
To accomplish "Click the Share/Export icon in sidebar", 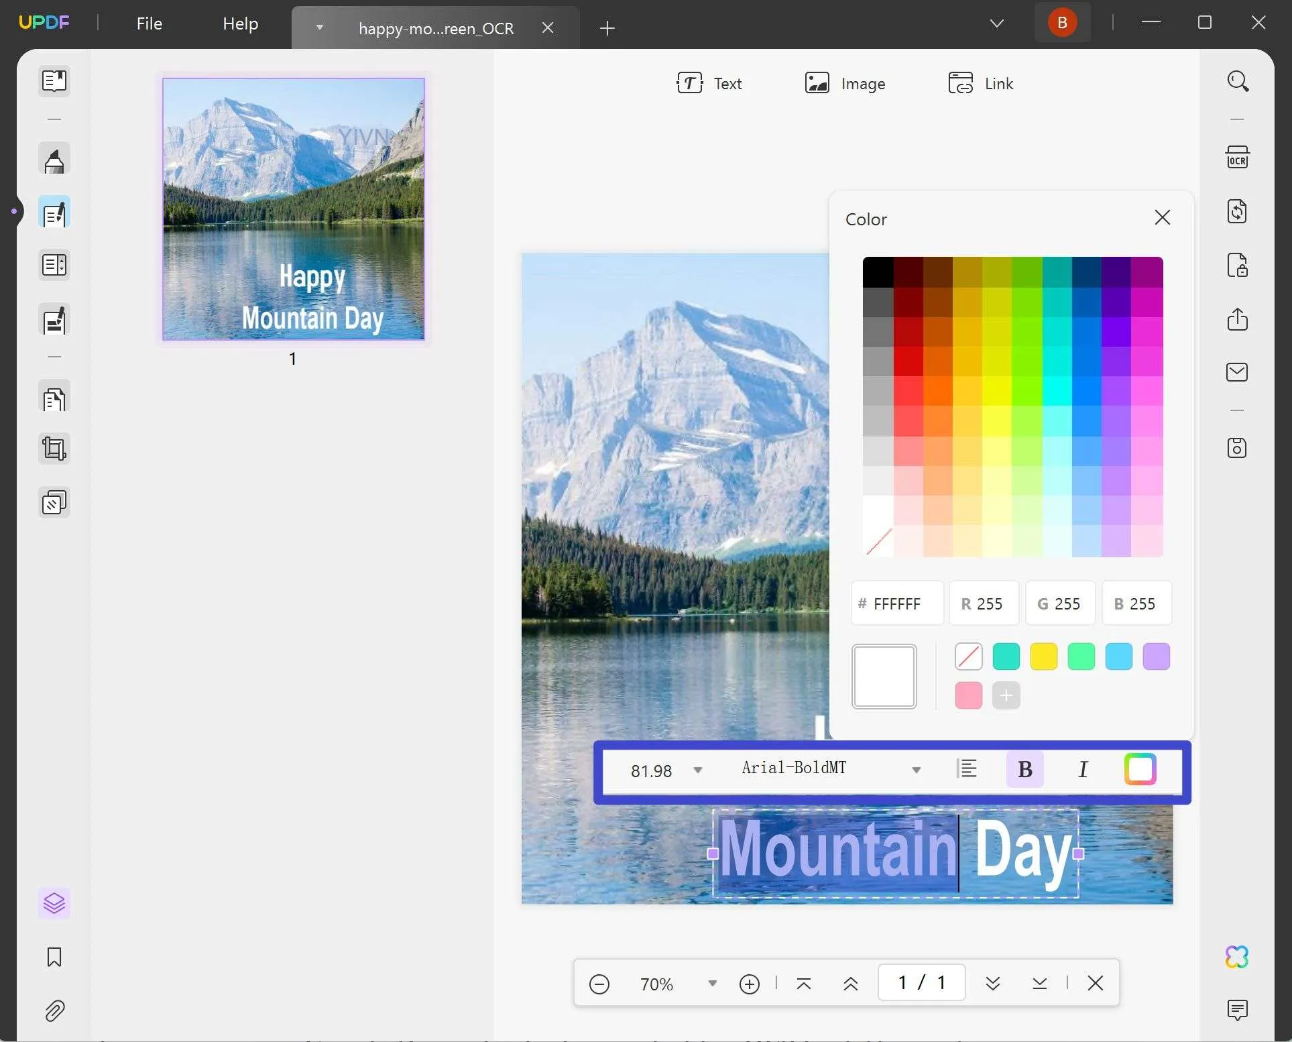I will tap(1237, 318).
